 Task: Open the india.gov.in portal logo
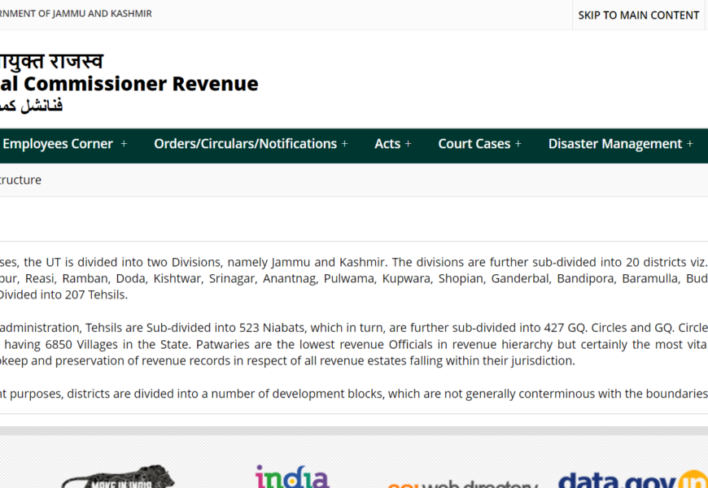tap(292, 477)
